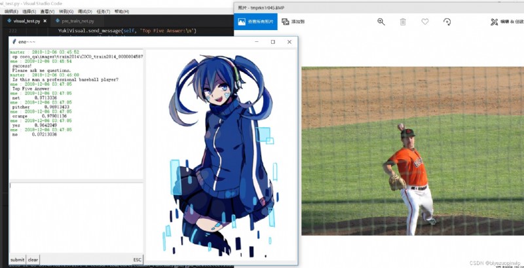The height and width of the screenshot is (268, 524).
Task: Click the message input box in ene window
Action: tap(76, 218)
